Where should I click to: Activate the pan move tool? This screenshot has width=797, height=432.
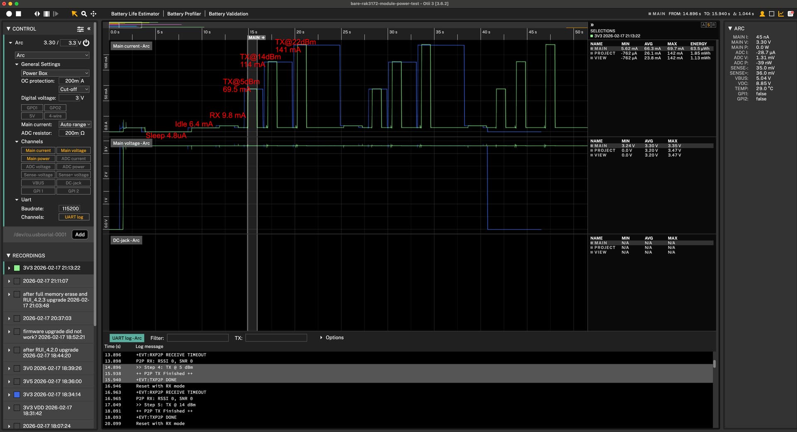[93, 14]
